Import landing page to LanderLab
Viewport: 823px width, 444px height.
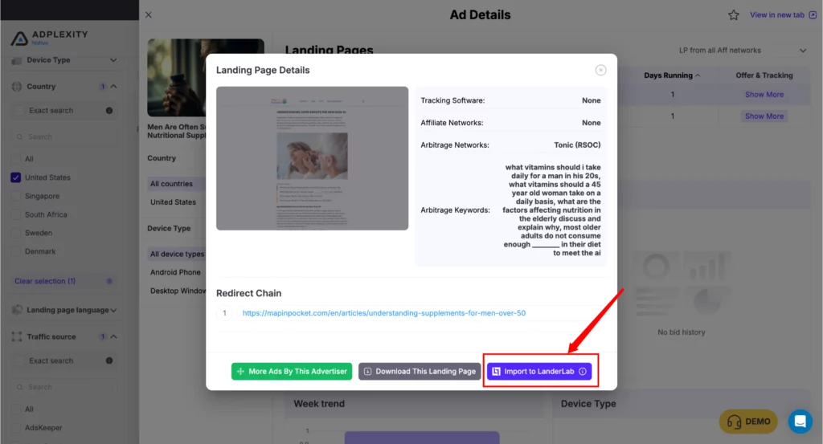tap(539, 371)
